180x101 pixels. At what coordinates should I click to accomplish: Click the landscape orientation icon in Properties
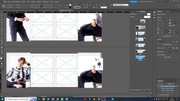[172, 20]
